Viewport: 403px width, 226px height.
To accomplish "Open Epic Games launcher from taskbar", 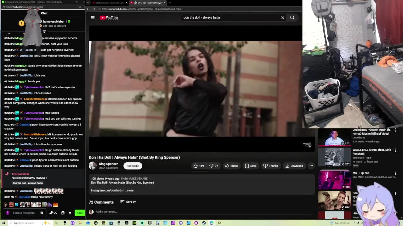I will (150, 223).
